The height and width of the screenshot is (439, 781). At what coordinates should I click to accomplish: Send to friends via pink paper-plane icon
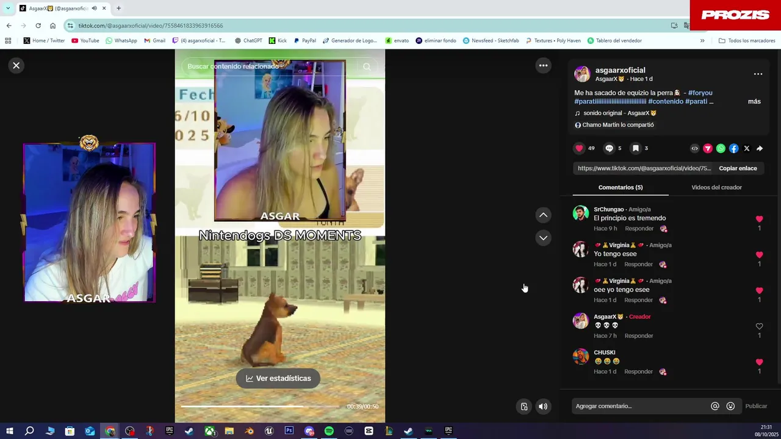(x=708, y=148)
